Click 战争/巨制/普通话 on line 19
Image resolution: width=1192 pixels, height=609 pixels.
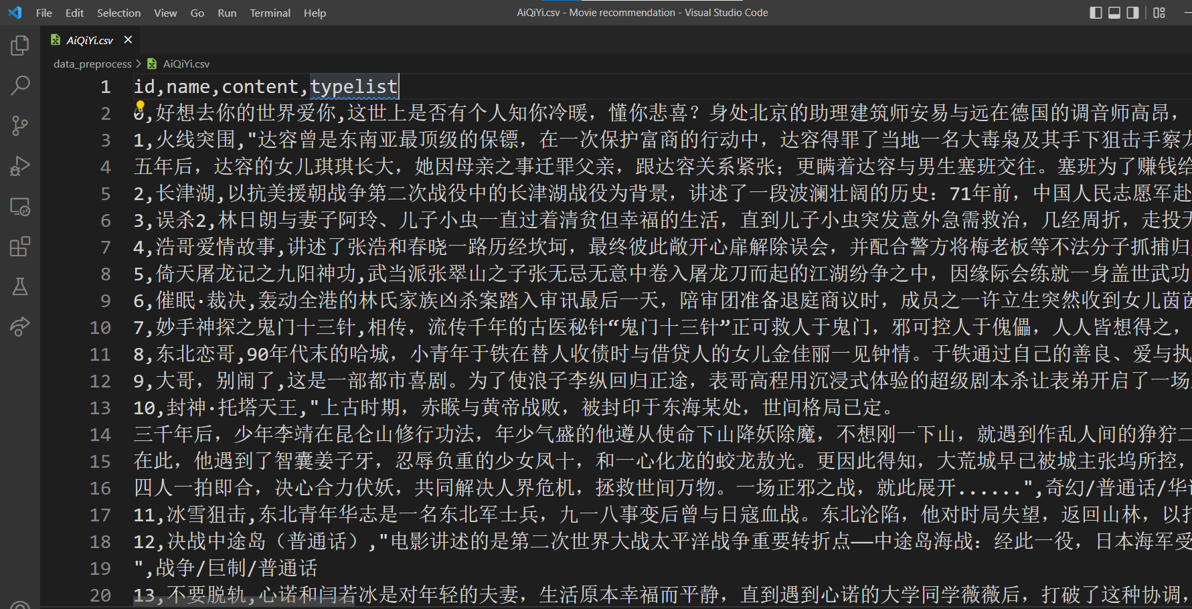[236, 568]
